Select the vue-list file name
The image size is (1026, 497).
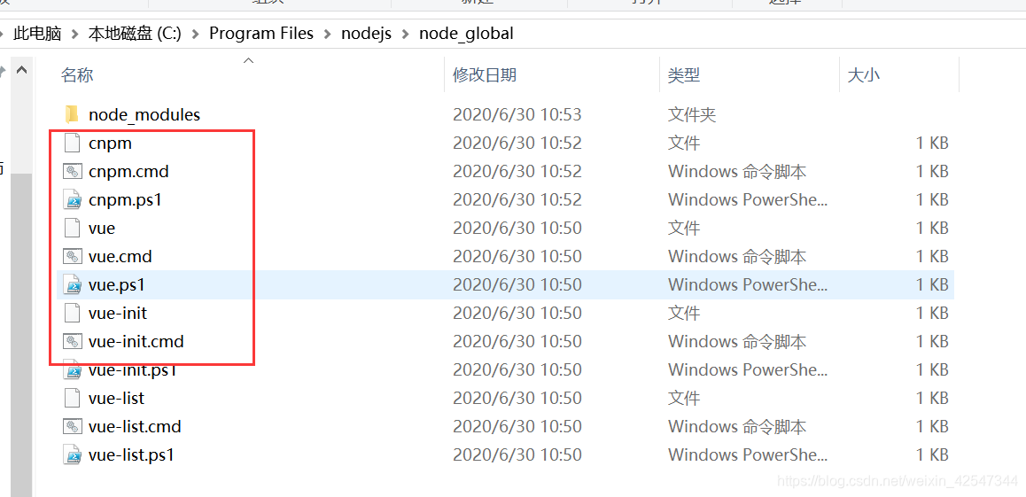[116, 399]
